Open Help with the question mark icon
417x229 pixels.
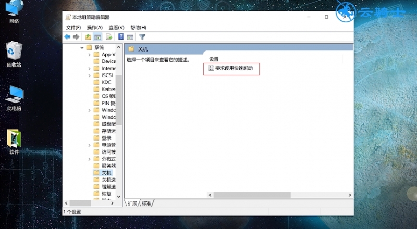pos(121,36)
